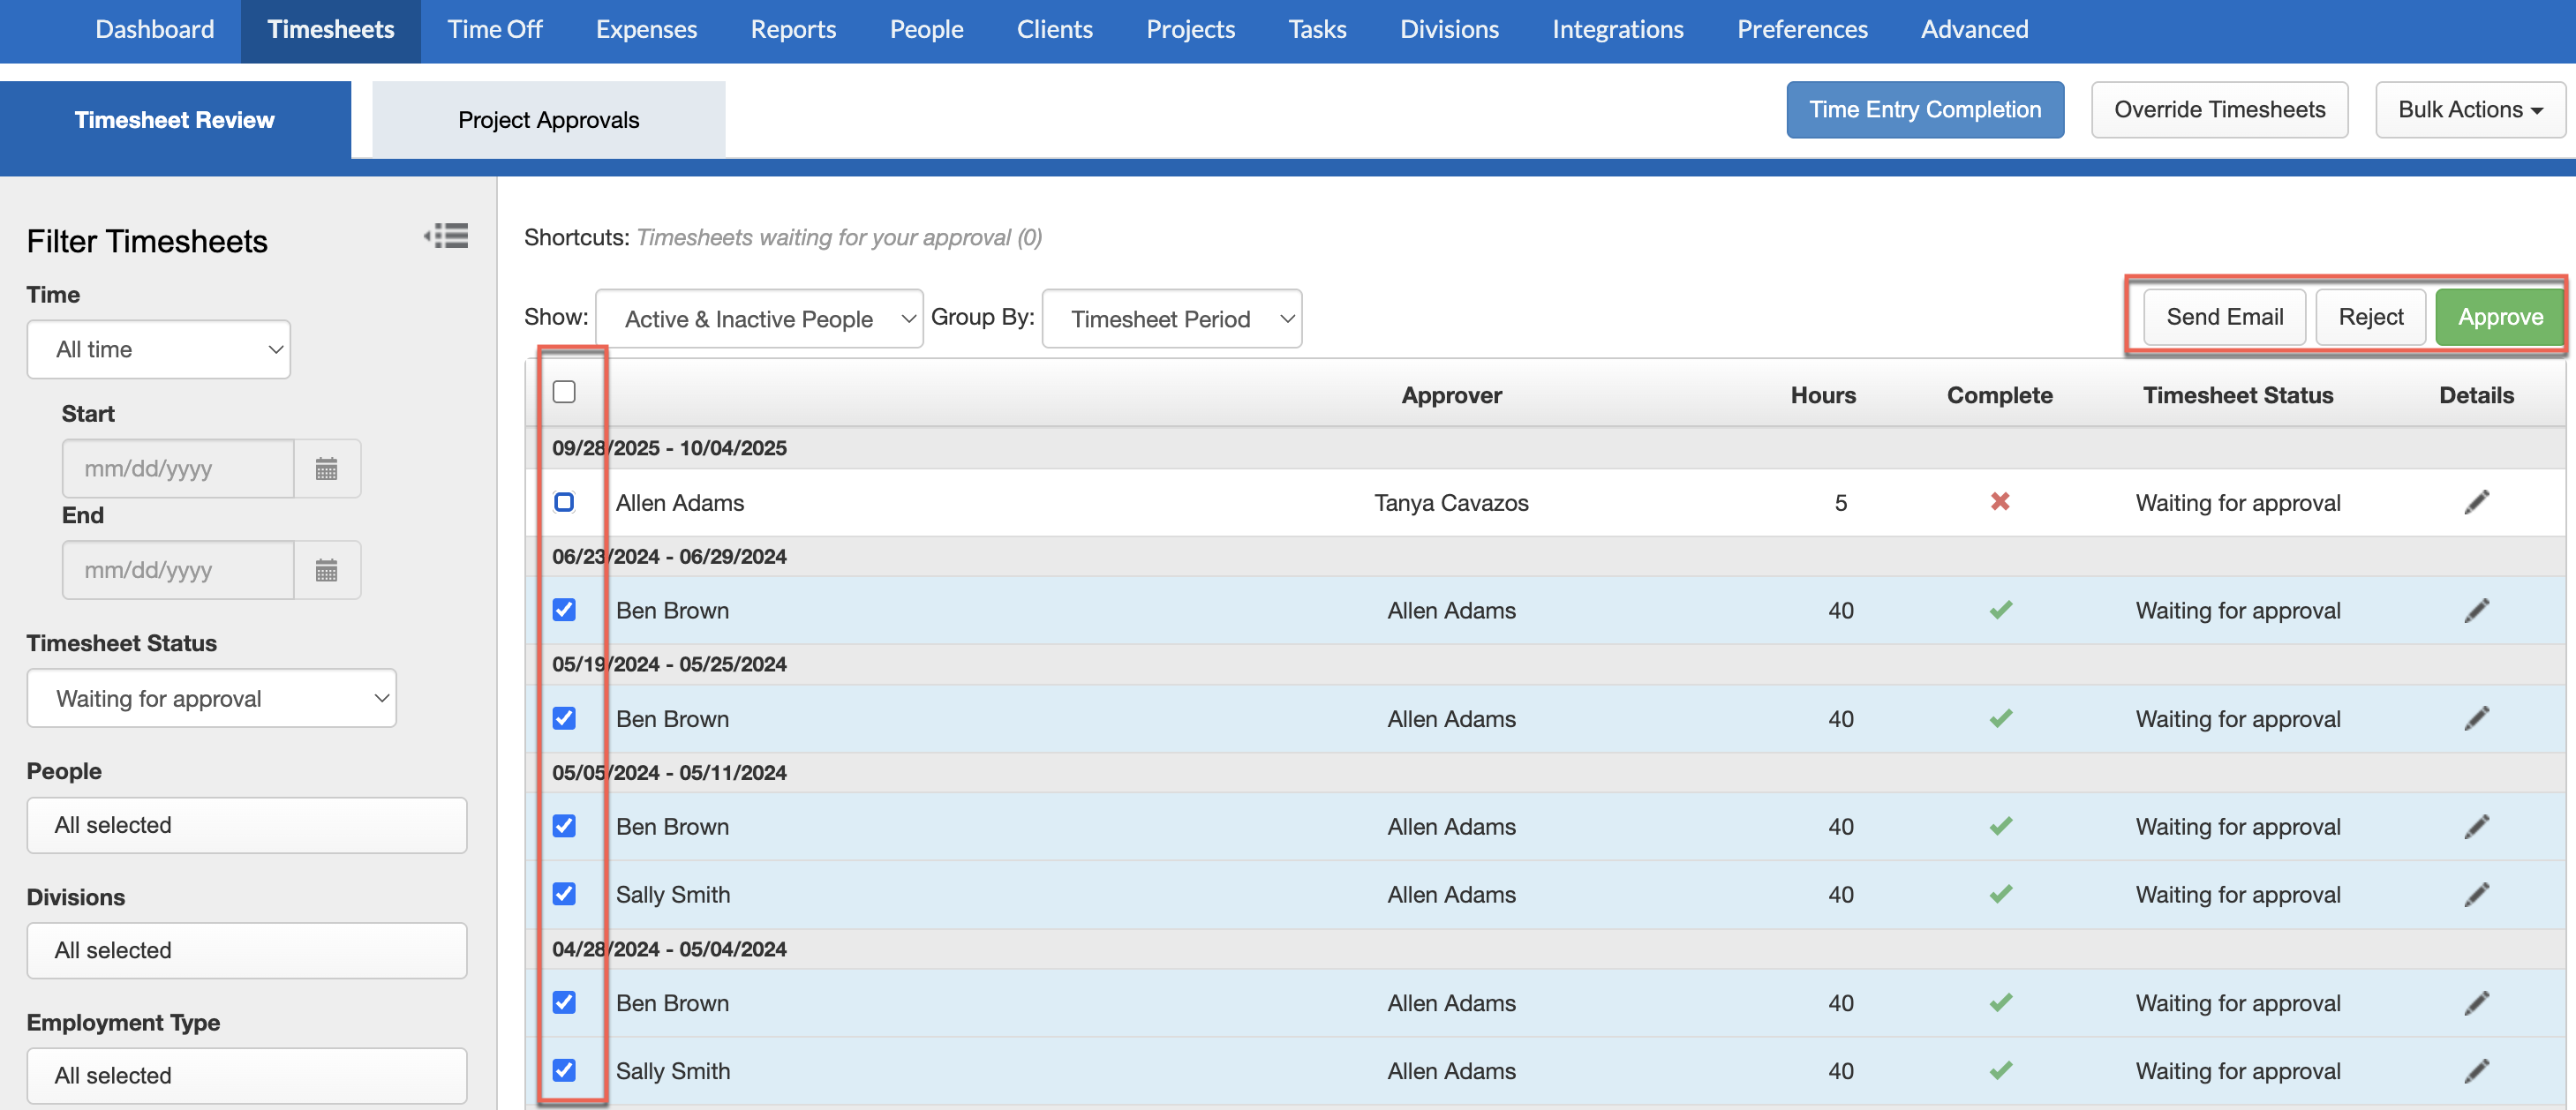The image size is (2576, 1110).
Task: Switch to the Project Approvals tab
Action: pos(548,119)
